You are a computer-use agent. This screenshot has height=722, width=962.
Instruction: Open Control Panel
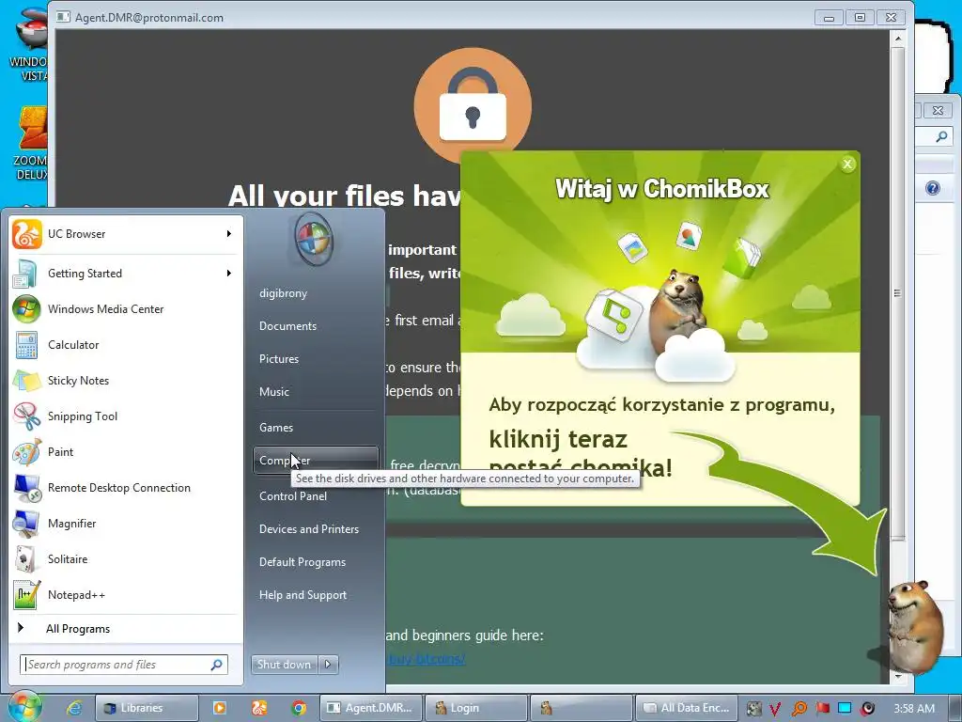[x=293, y=496]
